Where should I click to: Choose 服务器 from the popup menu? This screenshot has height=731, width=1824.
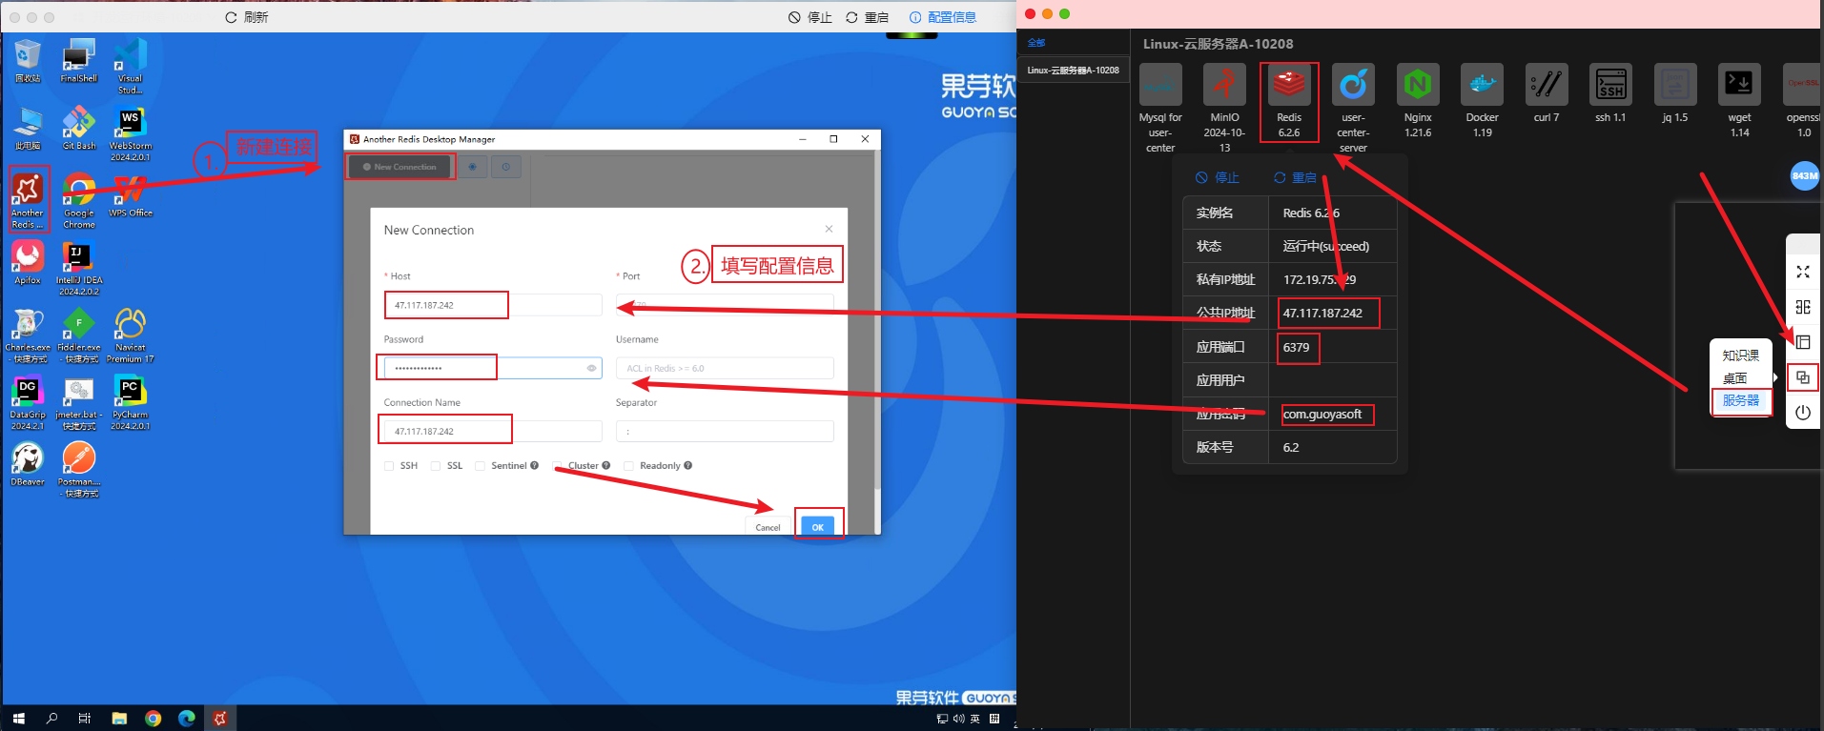coord(1740,400)
